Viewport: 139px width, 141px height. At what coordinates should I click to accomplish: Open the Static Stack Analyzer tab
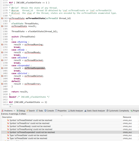coord(95,111)
